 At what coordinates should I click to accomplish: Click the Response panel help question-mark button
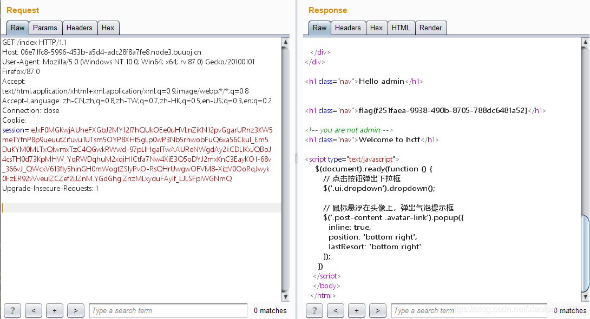[314, 311]
